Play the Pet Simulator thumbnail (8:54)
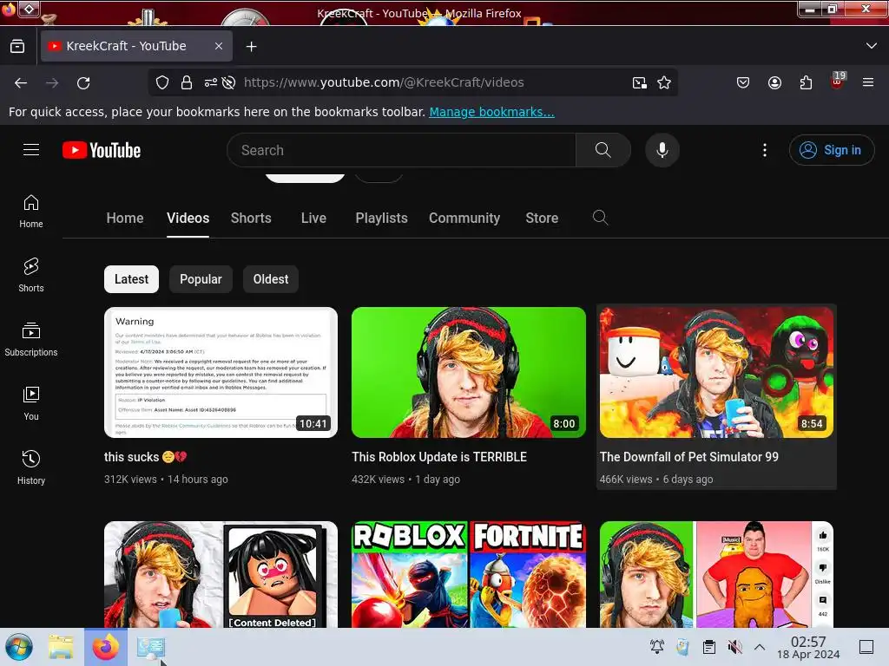The image size is (889, 666). click(716, 372)
